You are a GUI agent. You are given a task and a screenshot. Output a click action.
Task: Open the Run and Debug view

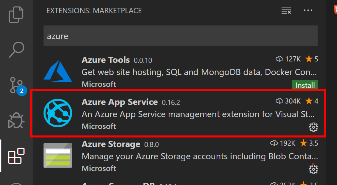(16, 121)
